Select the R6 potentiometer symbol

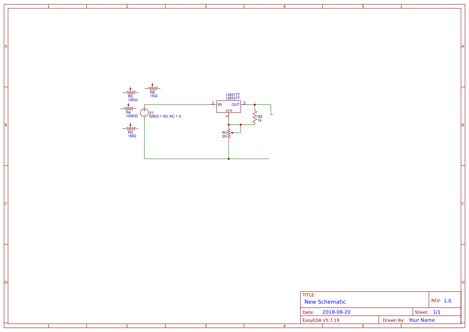pyautogui.click(x=152, y=88)
